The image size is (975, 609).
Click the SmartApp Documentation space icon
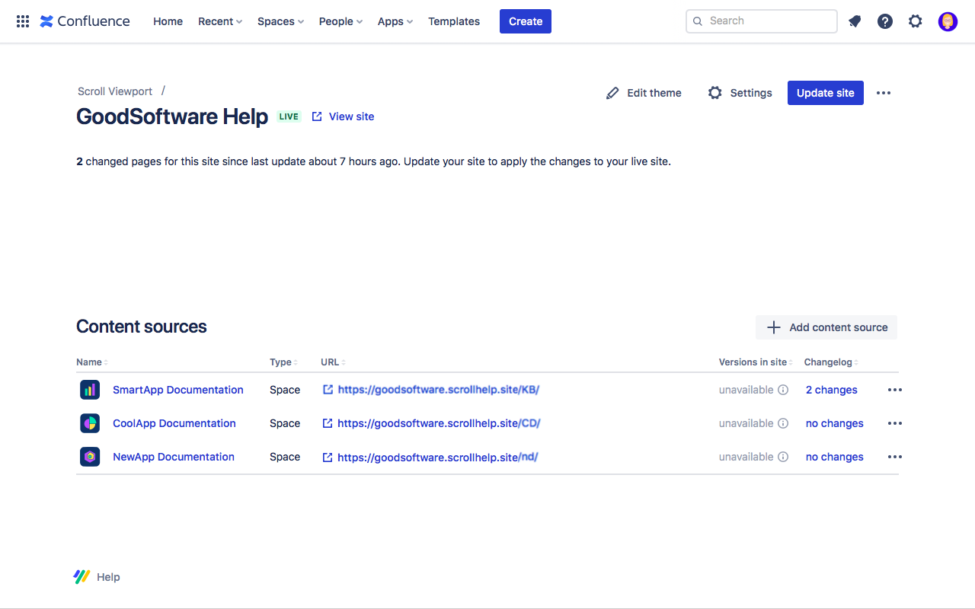[x=90, y=390]
